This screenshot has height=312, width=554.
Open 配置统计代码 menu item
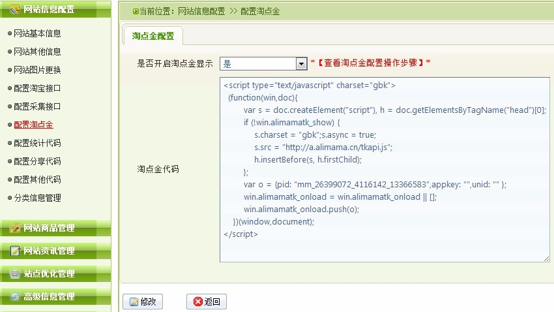click(37, 143)
